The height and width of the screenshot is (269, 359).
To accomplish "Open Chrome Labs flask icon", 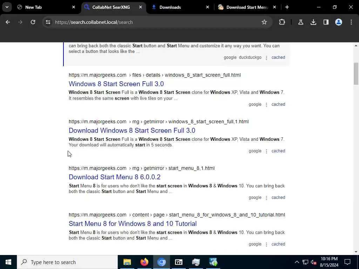I will 300,22.
